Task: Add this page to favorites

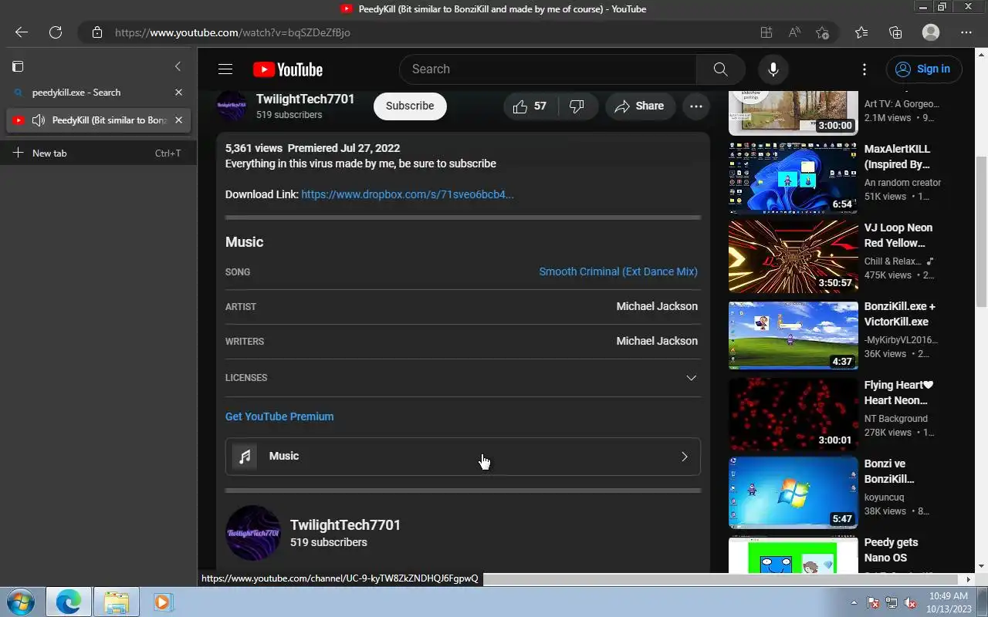Action: click(823, 32)
